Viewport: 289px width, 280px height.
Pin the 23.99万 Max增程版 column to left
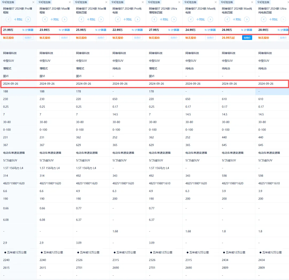45,2
